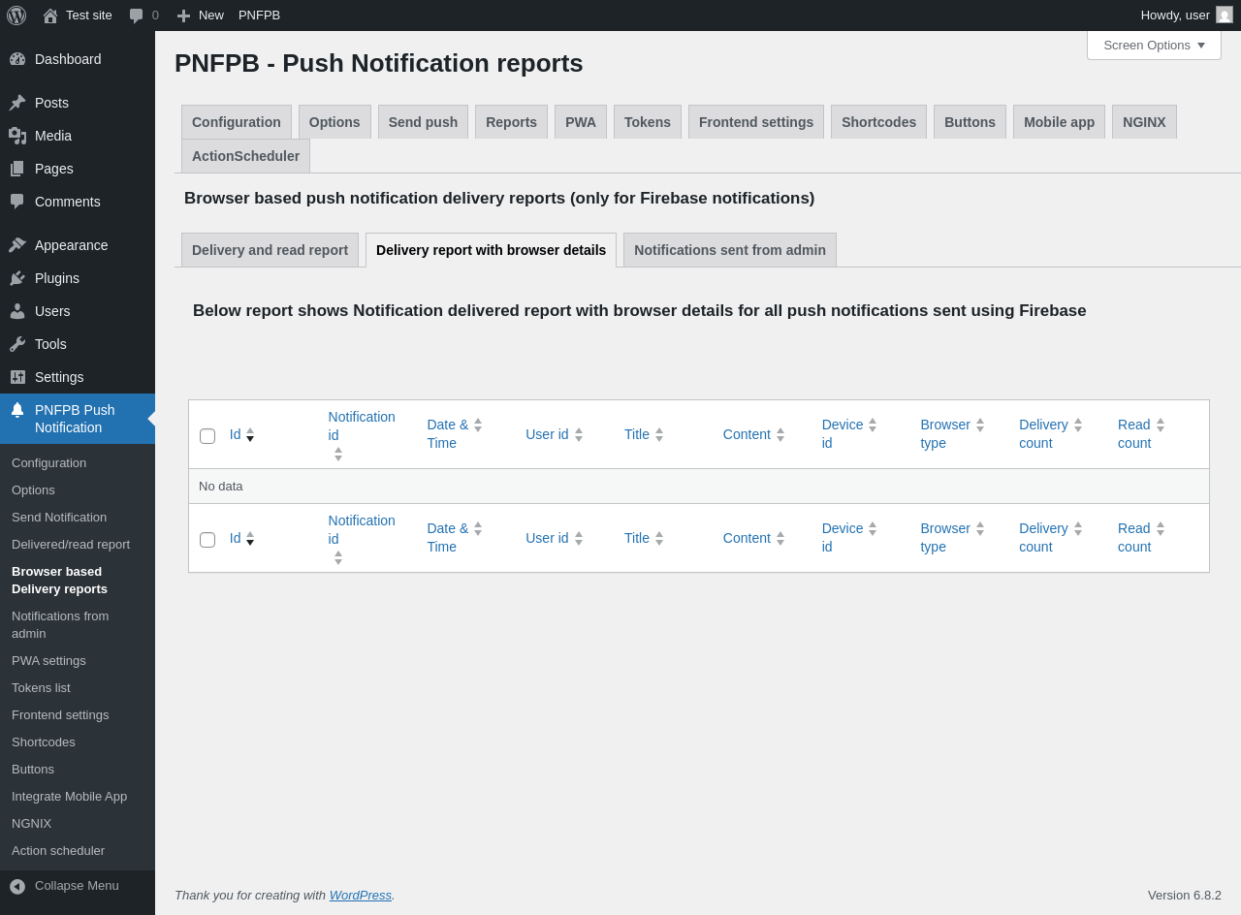Switch to the Tokens tab
1241x915 pixels.
647,122
